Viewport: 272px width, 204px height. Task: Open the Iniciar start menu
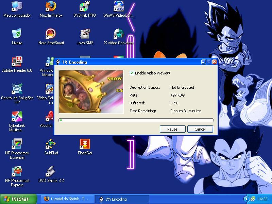click(x=18, y=199)
